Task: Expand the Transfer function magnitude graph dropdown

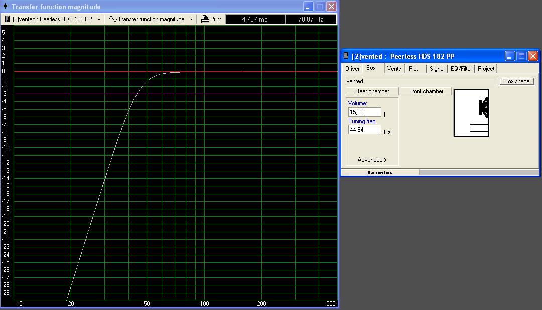Action: 191,19
